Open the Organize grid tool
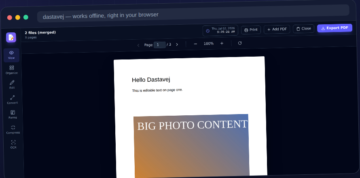 tap(12, 70)
